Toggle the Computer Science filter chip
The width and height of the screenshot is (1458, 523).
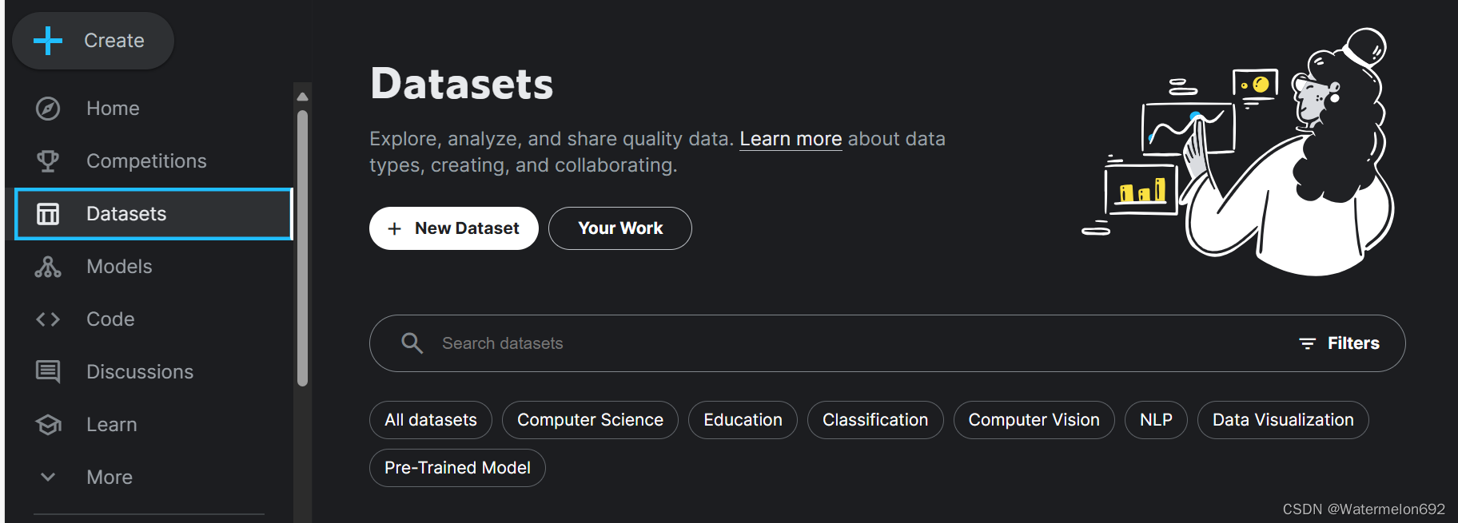590,419
